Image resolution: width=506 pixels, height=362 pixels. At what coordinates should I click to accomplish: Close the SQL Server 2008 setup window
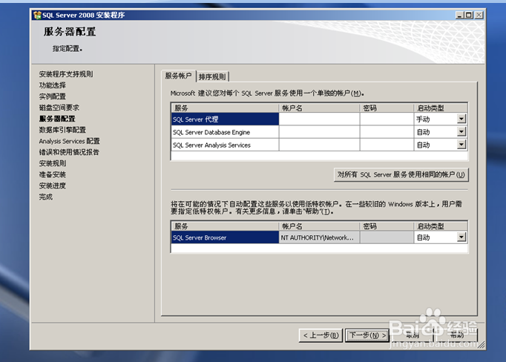pyautogui.click(x=479, y=15)
